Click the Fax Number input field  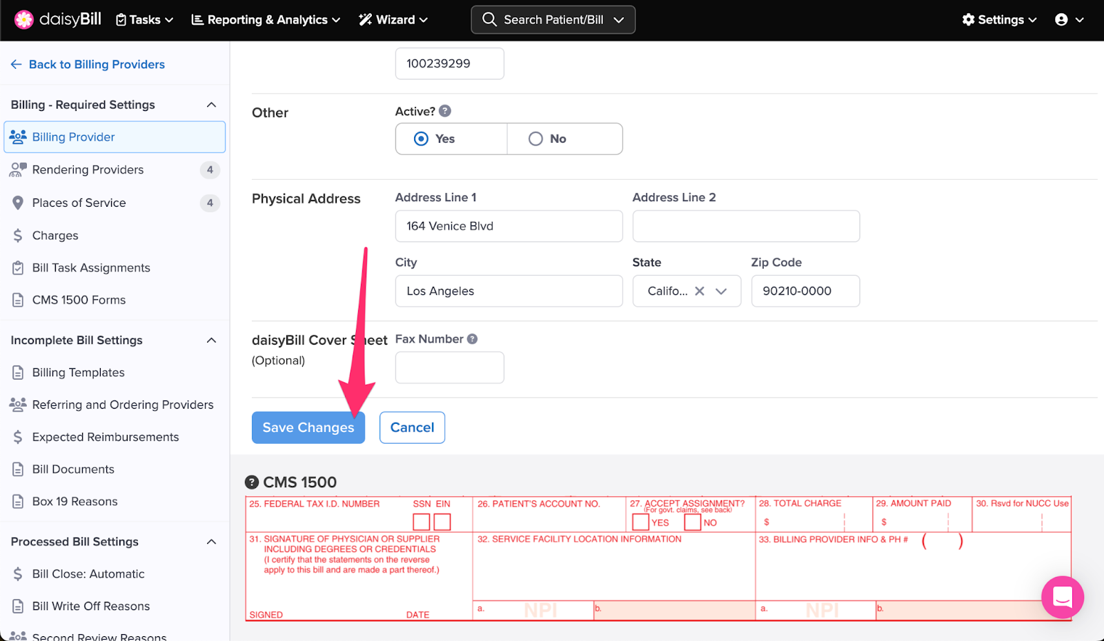(x=449, y=367)
